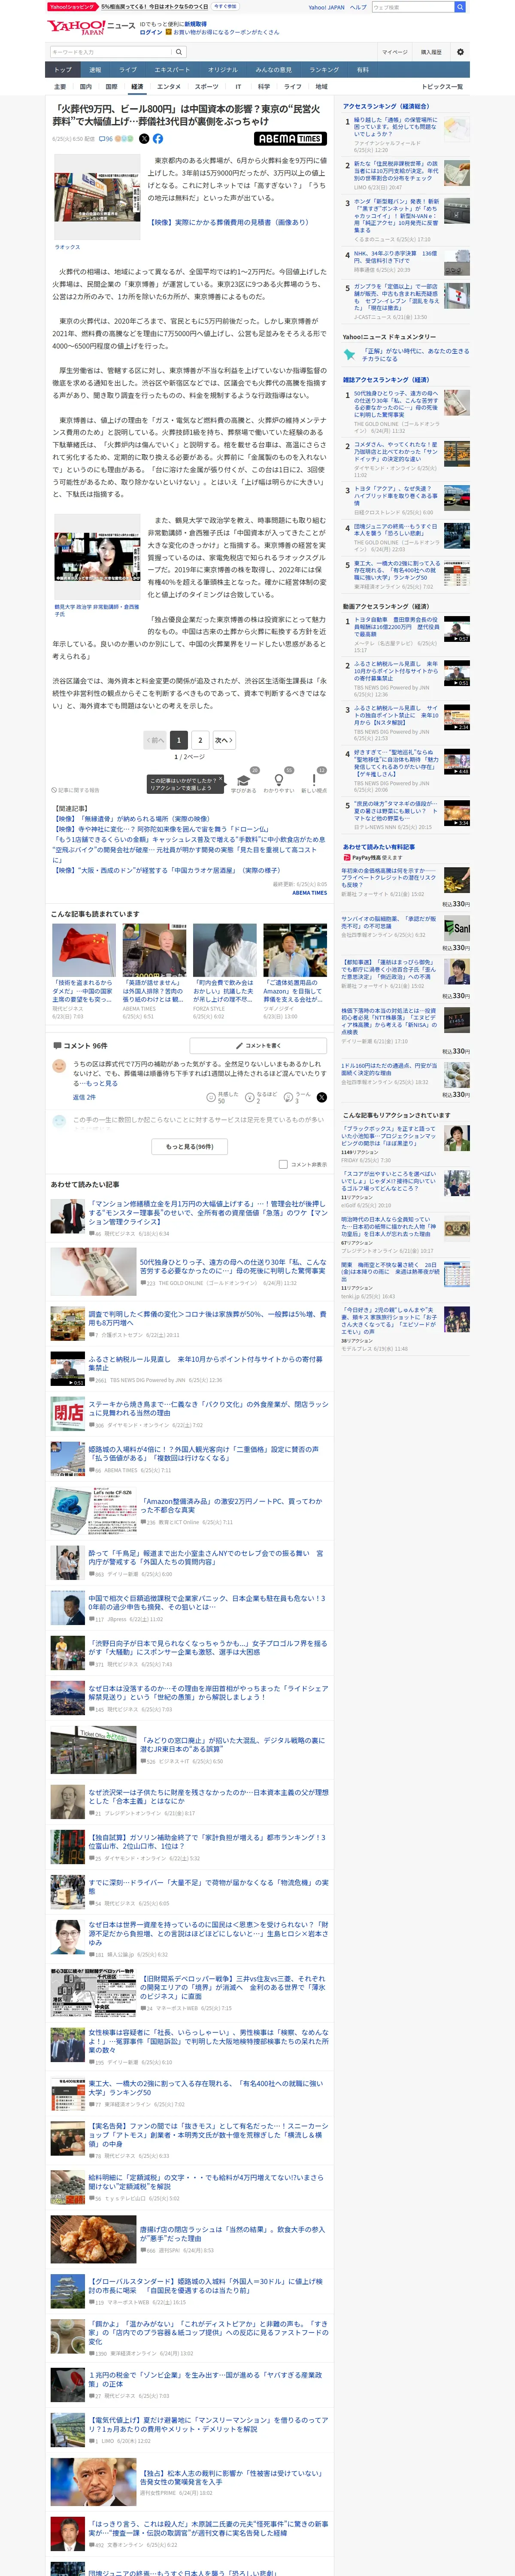The image size is (515, 2576).
Task: Open 返信 2件 replies link
Action: click(84, 1097)
